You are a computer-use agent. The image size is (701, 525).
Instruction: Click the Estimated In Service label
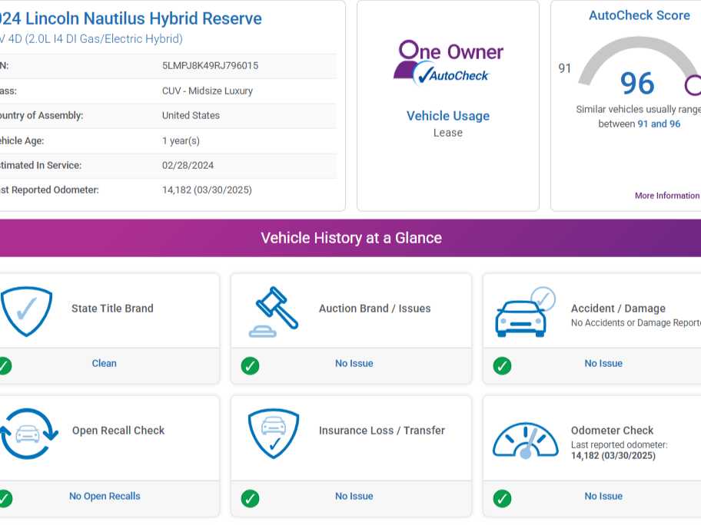tap(41, 165)
